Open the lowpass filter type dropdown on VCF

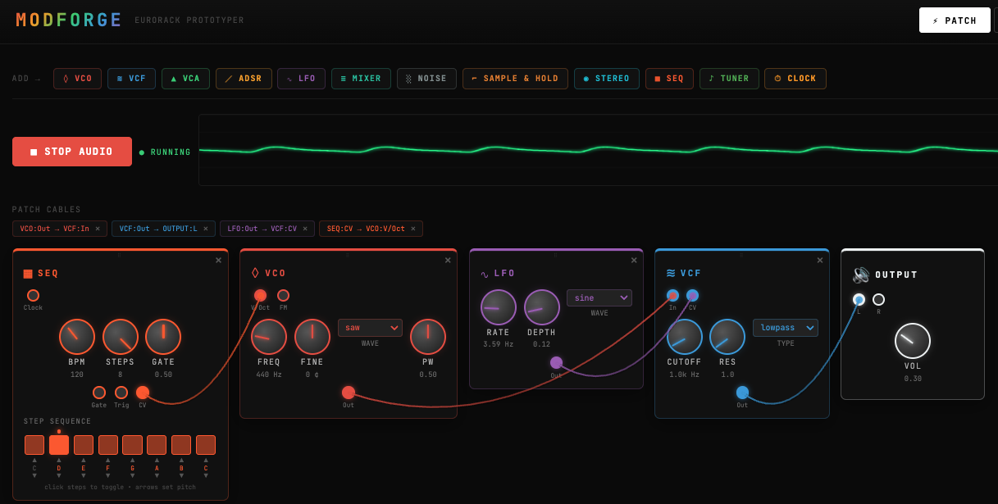pos(785,327)
